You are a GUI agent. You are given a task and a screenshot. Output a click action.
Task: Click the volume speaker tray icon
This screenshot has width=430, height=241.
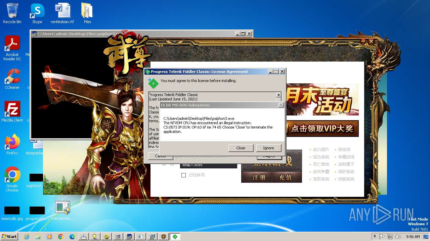398,237
